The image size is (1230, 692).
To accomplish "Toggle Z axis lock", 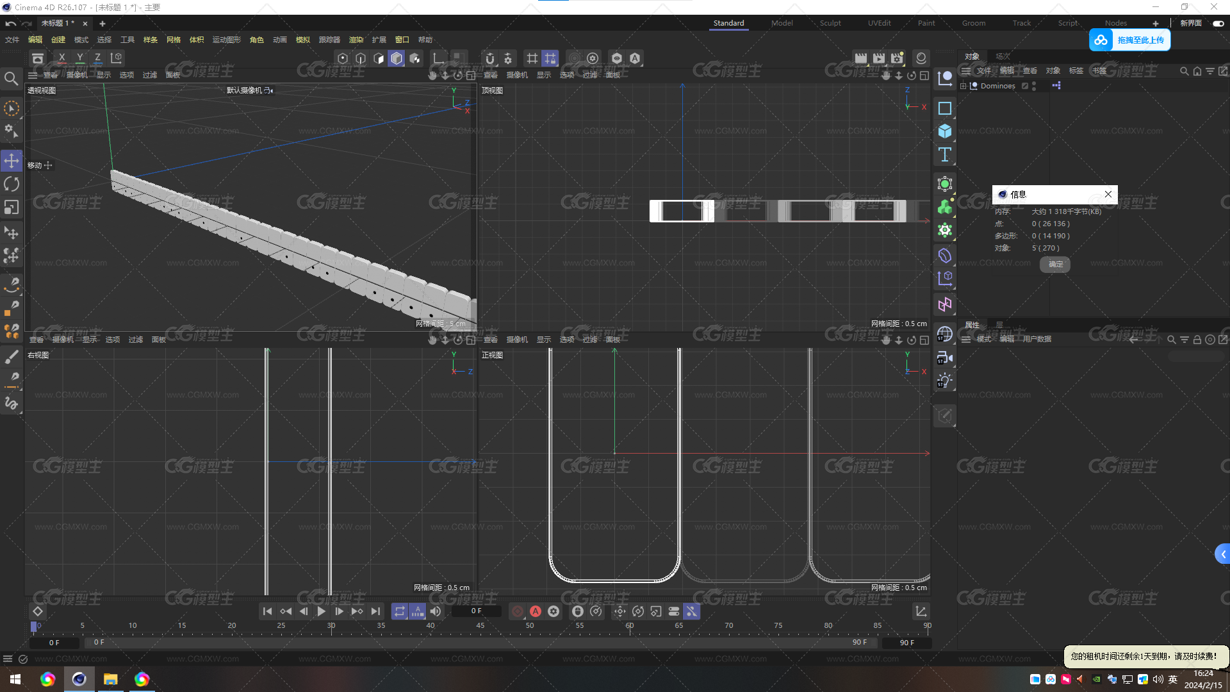I will [97, 58].
